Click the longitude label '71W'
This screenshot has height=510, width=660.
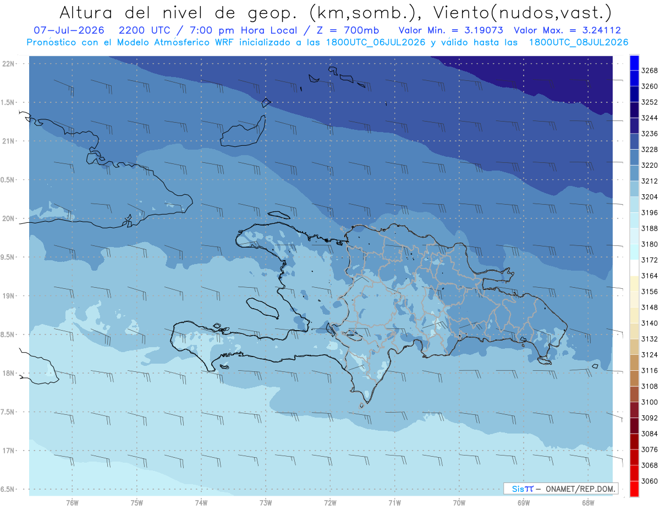(x=395, y=502)
